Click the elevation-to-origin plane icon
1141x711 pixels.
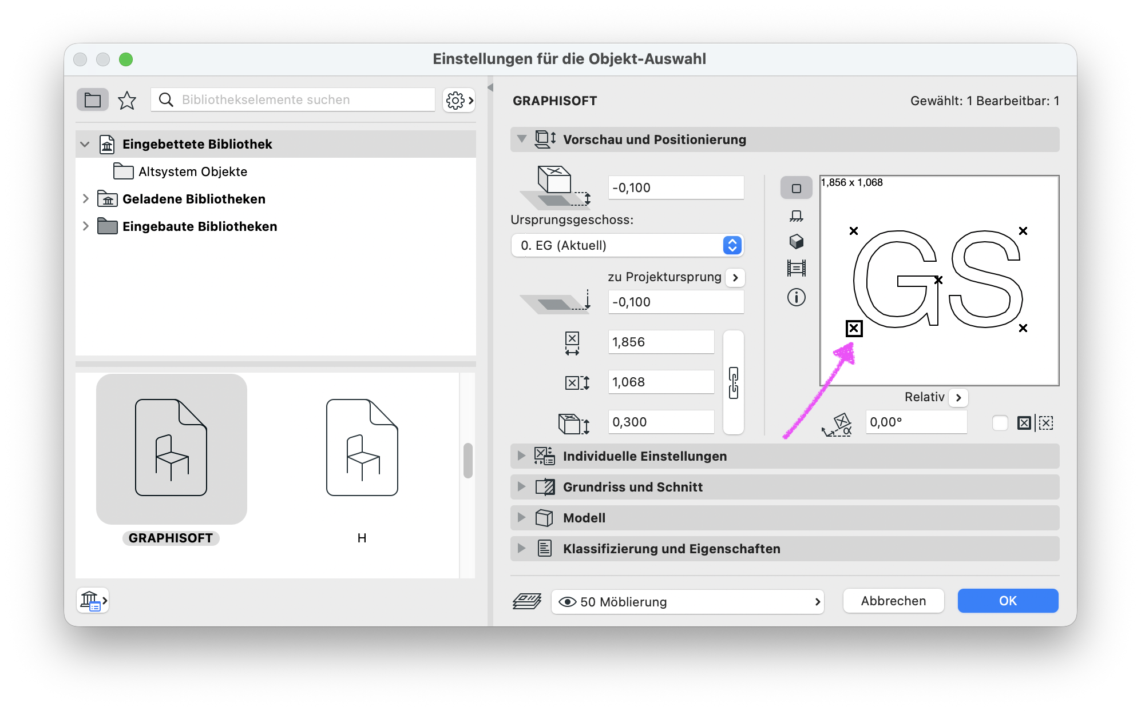pos(555,301)
